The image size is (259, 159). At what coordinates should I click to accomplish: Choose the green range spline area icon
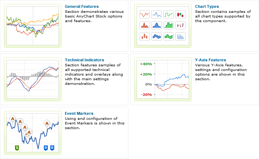point(168,36)
